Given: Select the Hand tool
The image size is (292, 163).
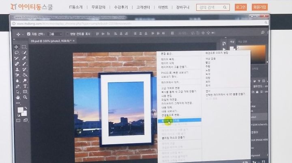Looking at the screenshot, I should [x=18, y=97].
